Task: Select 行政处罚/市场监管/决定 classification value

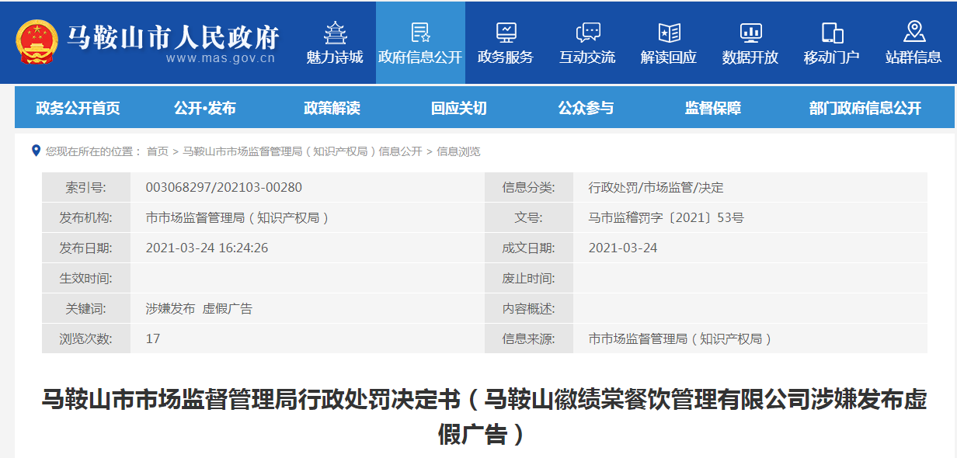Action: coord(656,187)
